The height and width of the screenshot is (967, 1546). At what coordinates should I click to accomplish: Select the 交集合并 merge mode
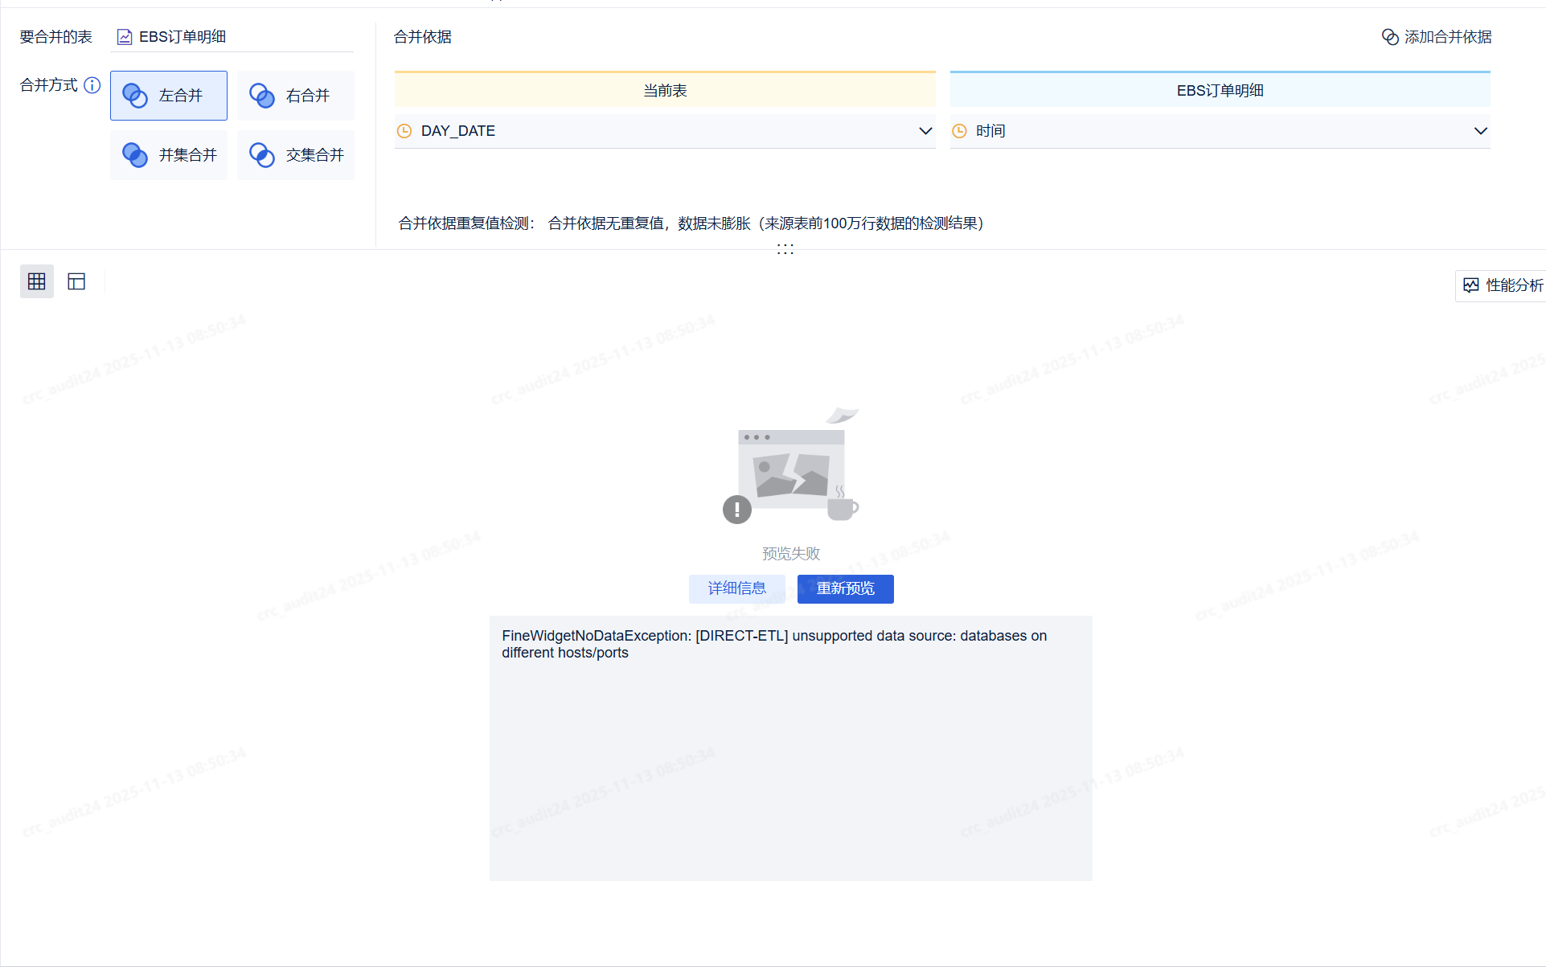[296, 155]
